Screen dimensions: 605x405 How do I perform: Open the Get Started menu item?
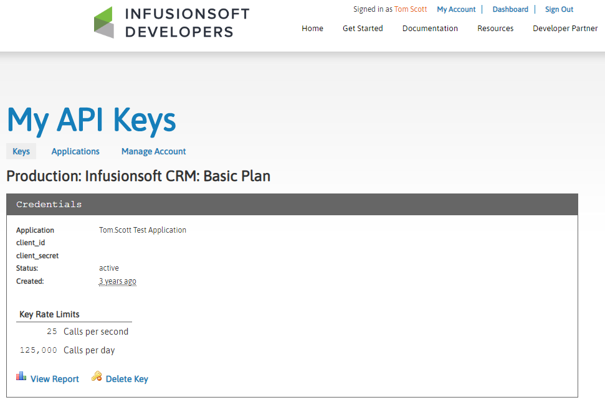pyautogui.click(x=363, y=28)
